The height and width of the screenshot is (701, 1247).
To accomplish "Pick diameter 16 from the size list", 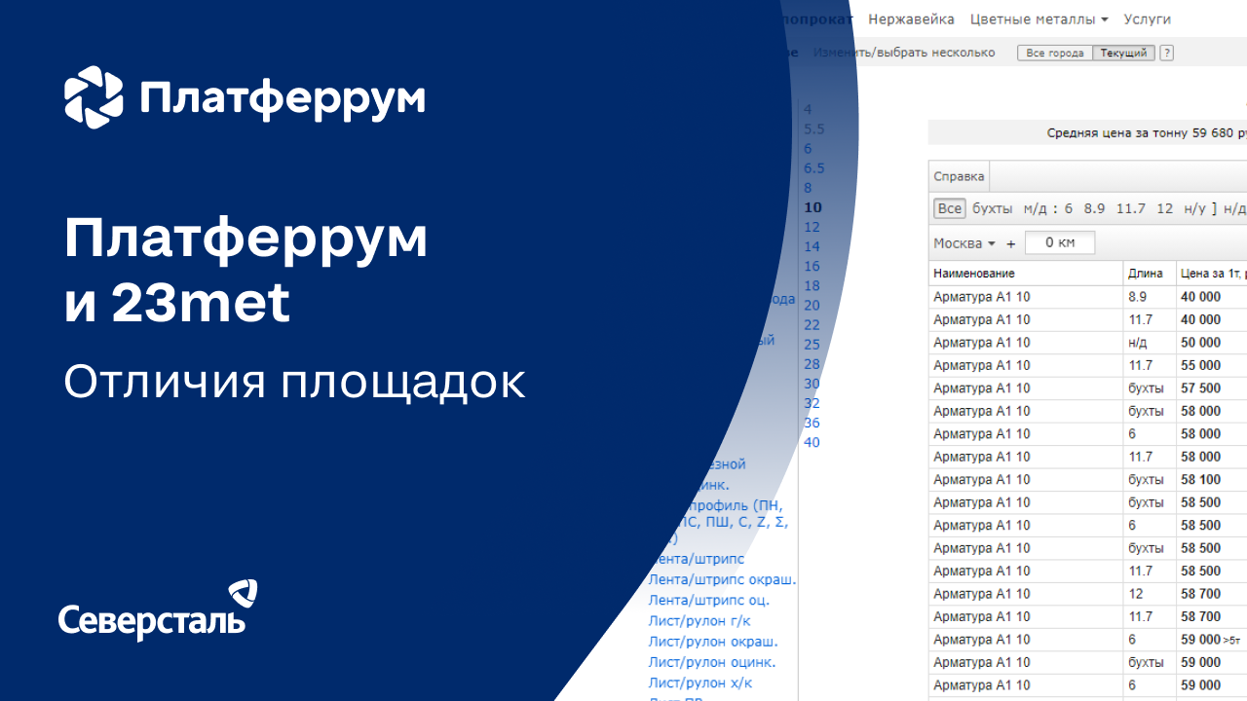I will coord(812,266).
